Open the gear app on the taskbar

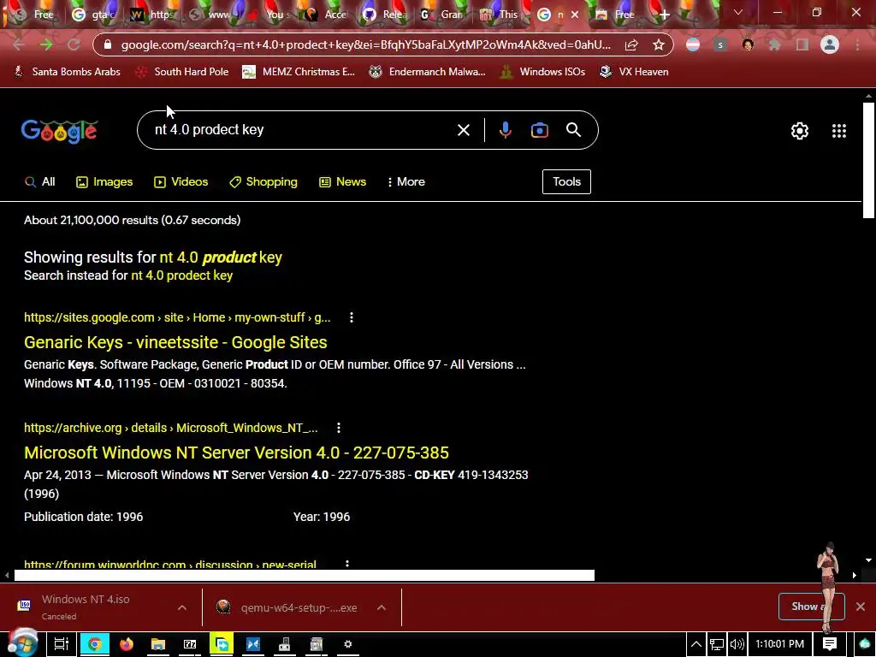(347, 644)
